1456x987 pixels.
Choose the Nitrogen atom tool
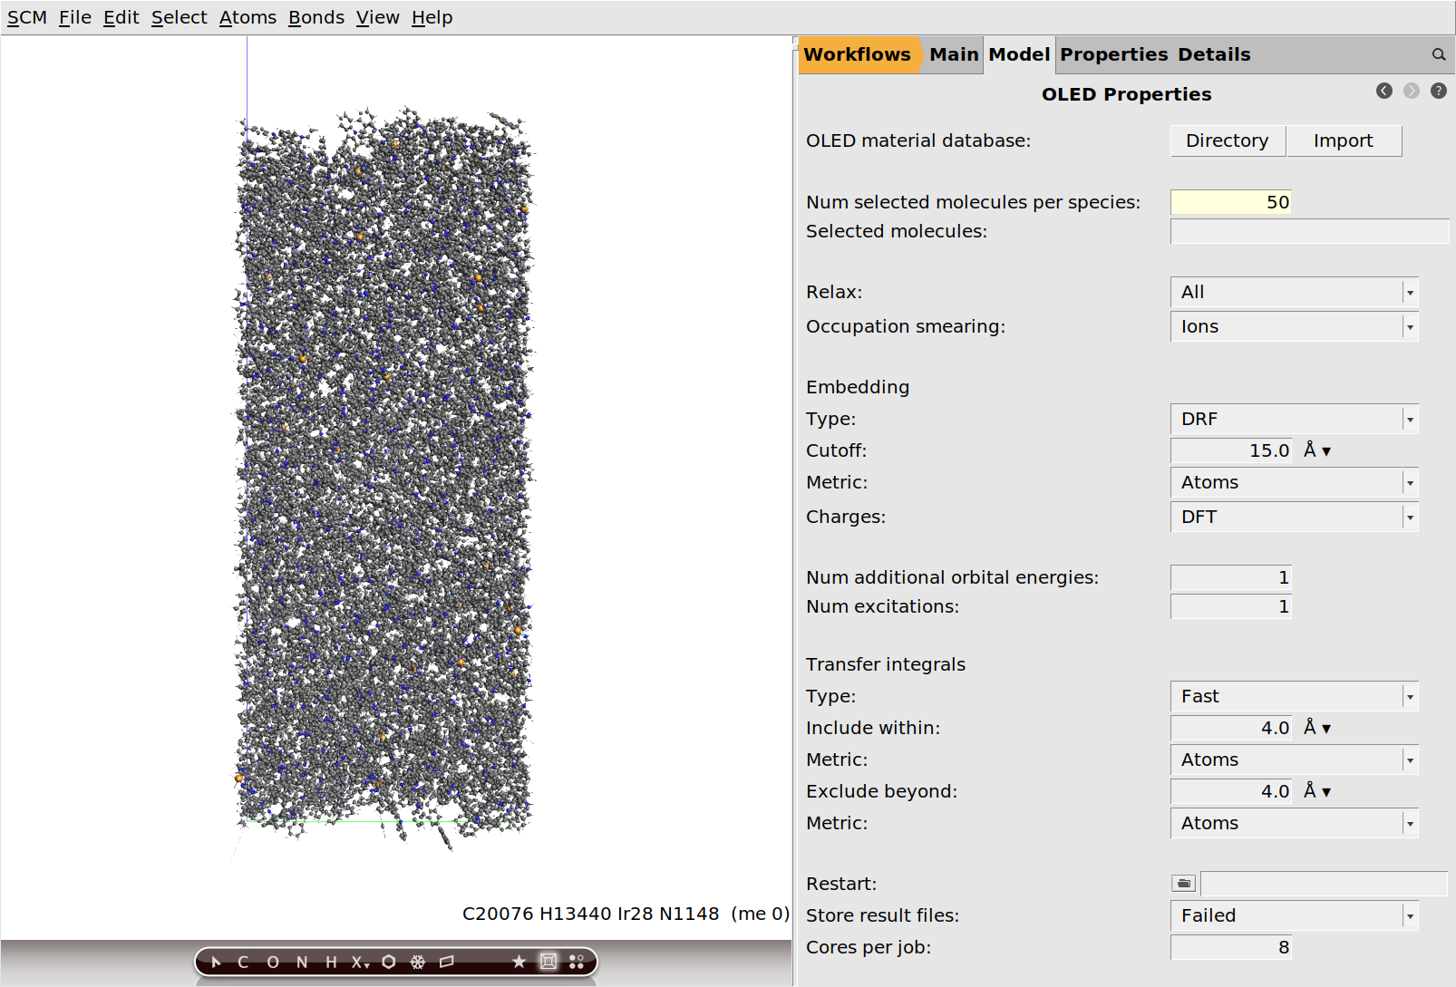302,962
